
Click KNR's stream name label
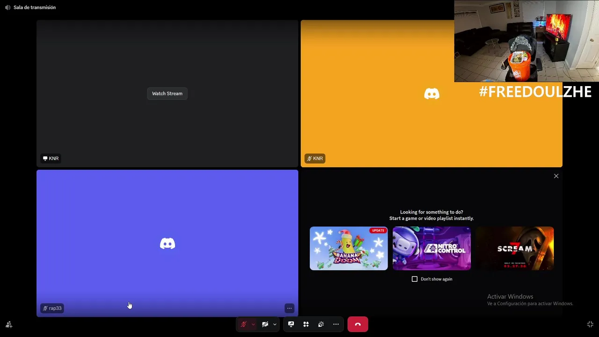click(x=51, y=158)
